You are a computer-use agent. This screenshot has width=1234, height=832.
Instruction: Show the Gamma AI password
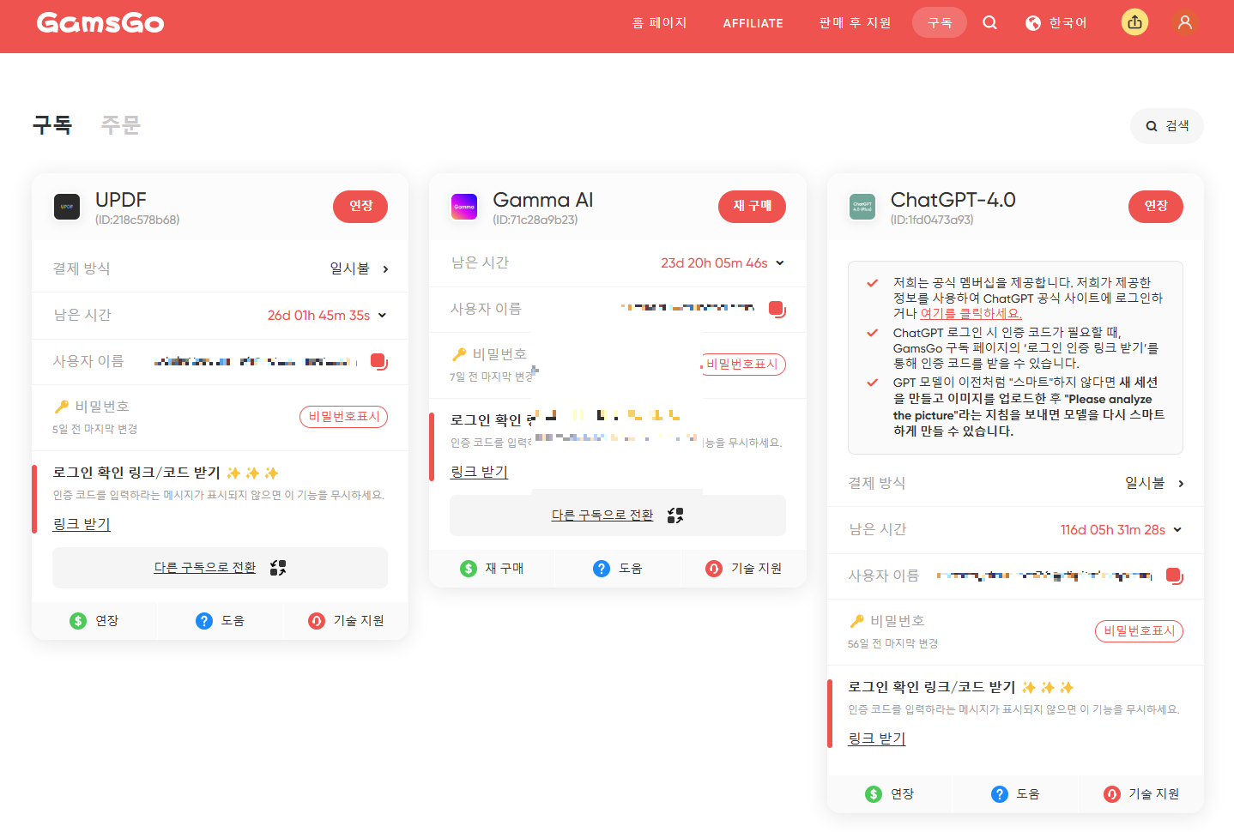click(x=743, y=364)
